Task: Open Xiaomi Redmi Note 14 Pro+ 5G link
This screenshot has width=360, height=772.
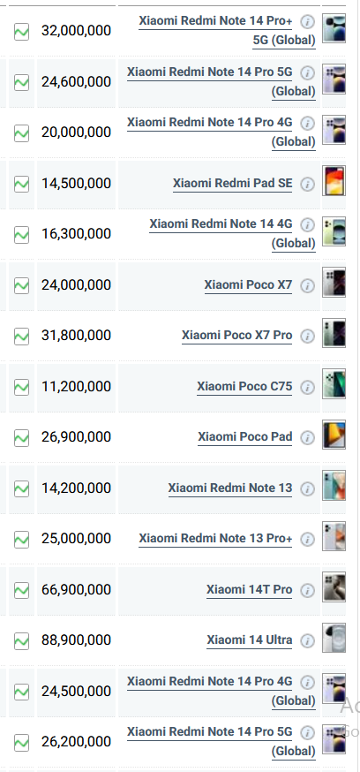Action: [227, 31]
